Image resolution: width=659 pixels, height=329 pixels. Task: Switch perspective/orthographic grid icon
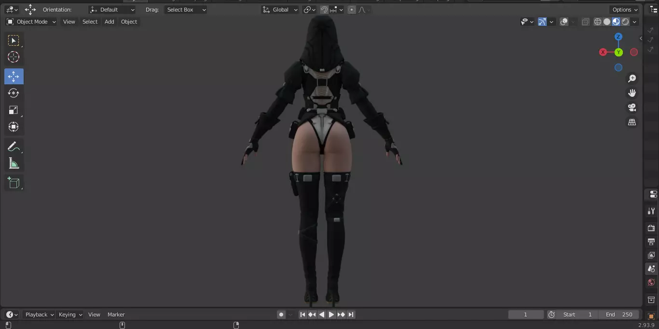[x=632, y=122]
